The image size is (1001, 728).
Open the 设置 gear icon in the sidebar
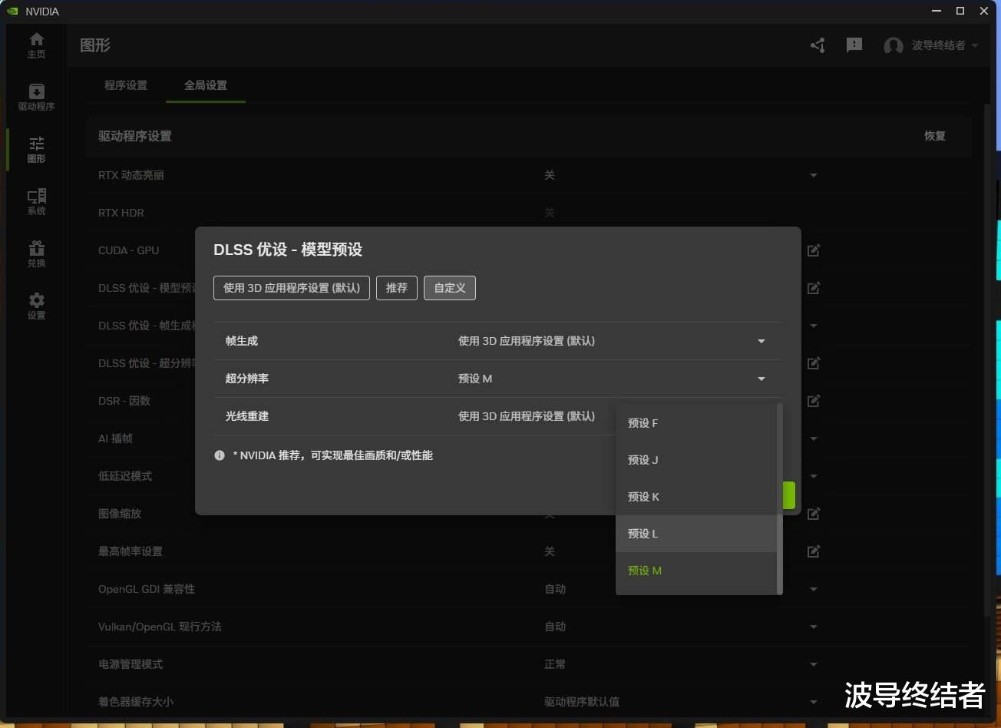(x=36, y=300)
